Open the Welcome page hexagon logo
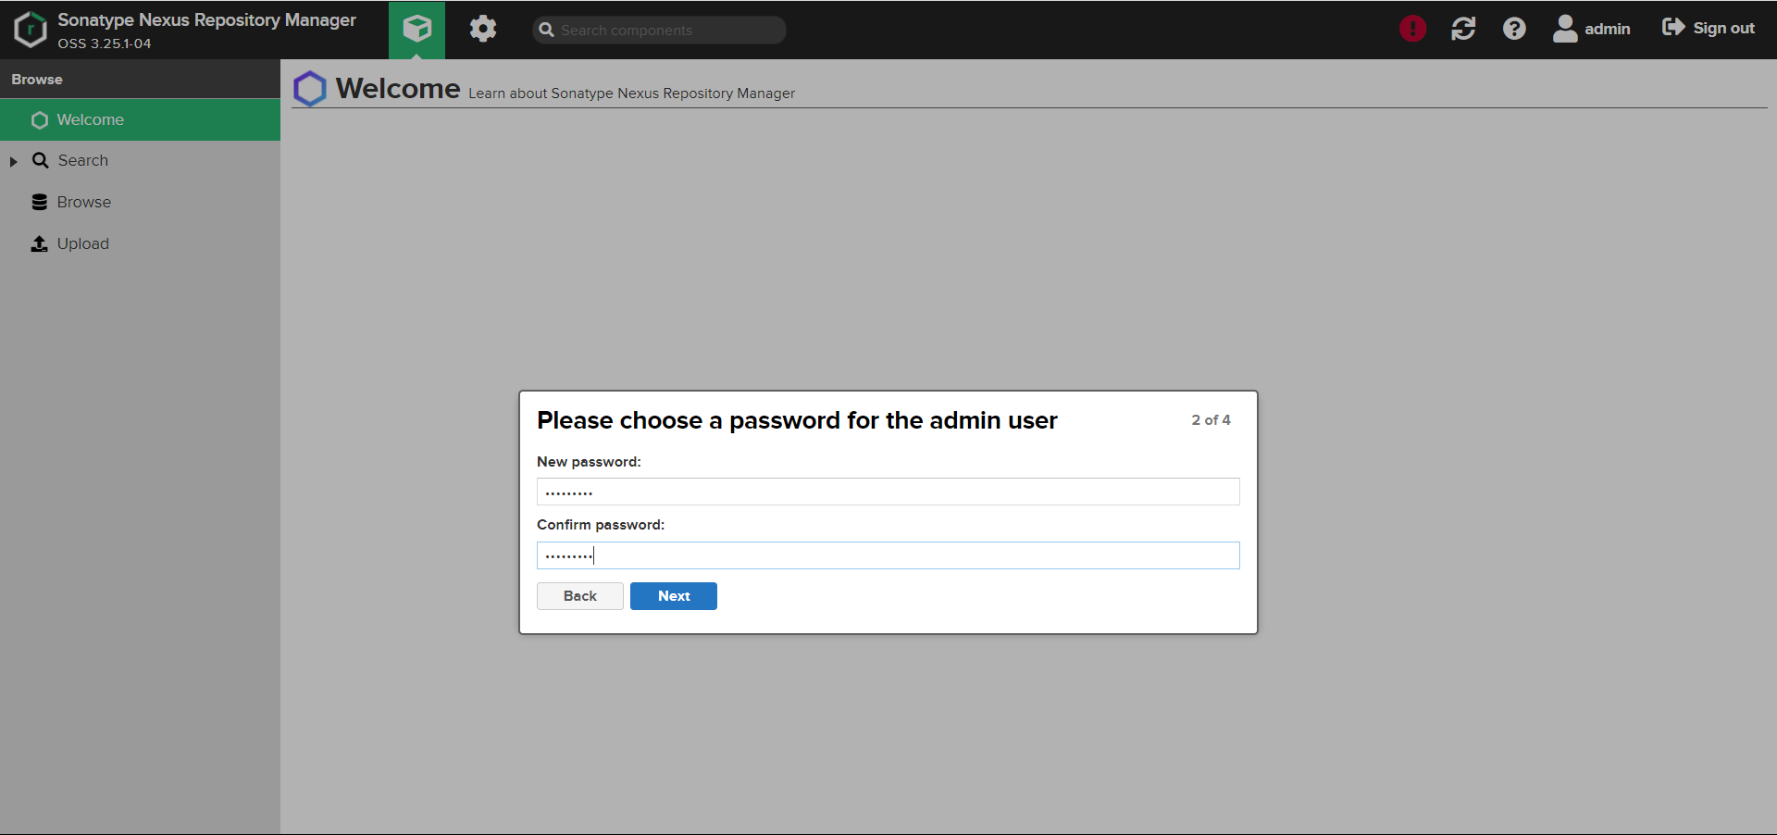This screenshot has width=1777, height=835. coord(310,88)
